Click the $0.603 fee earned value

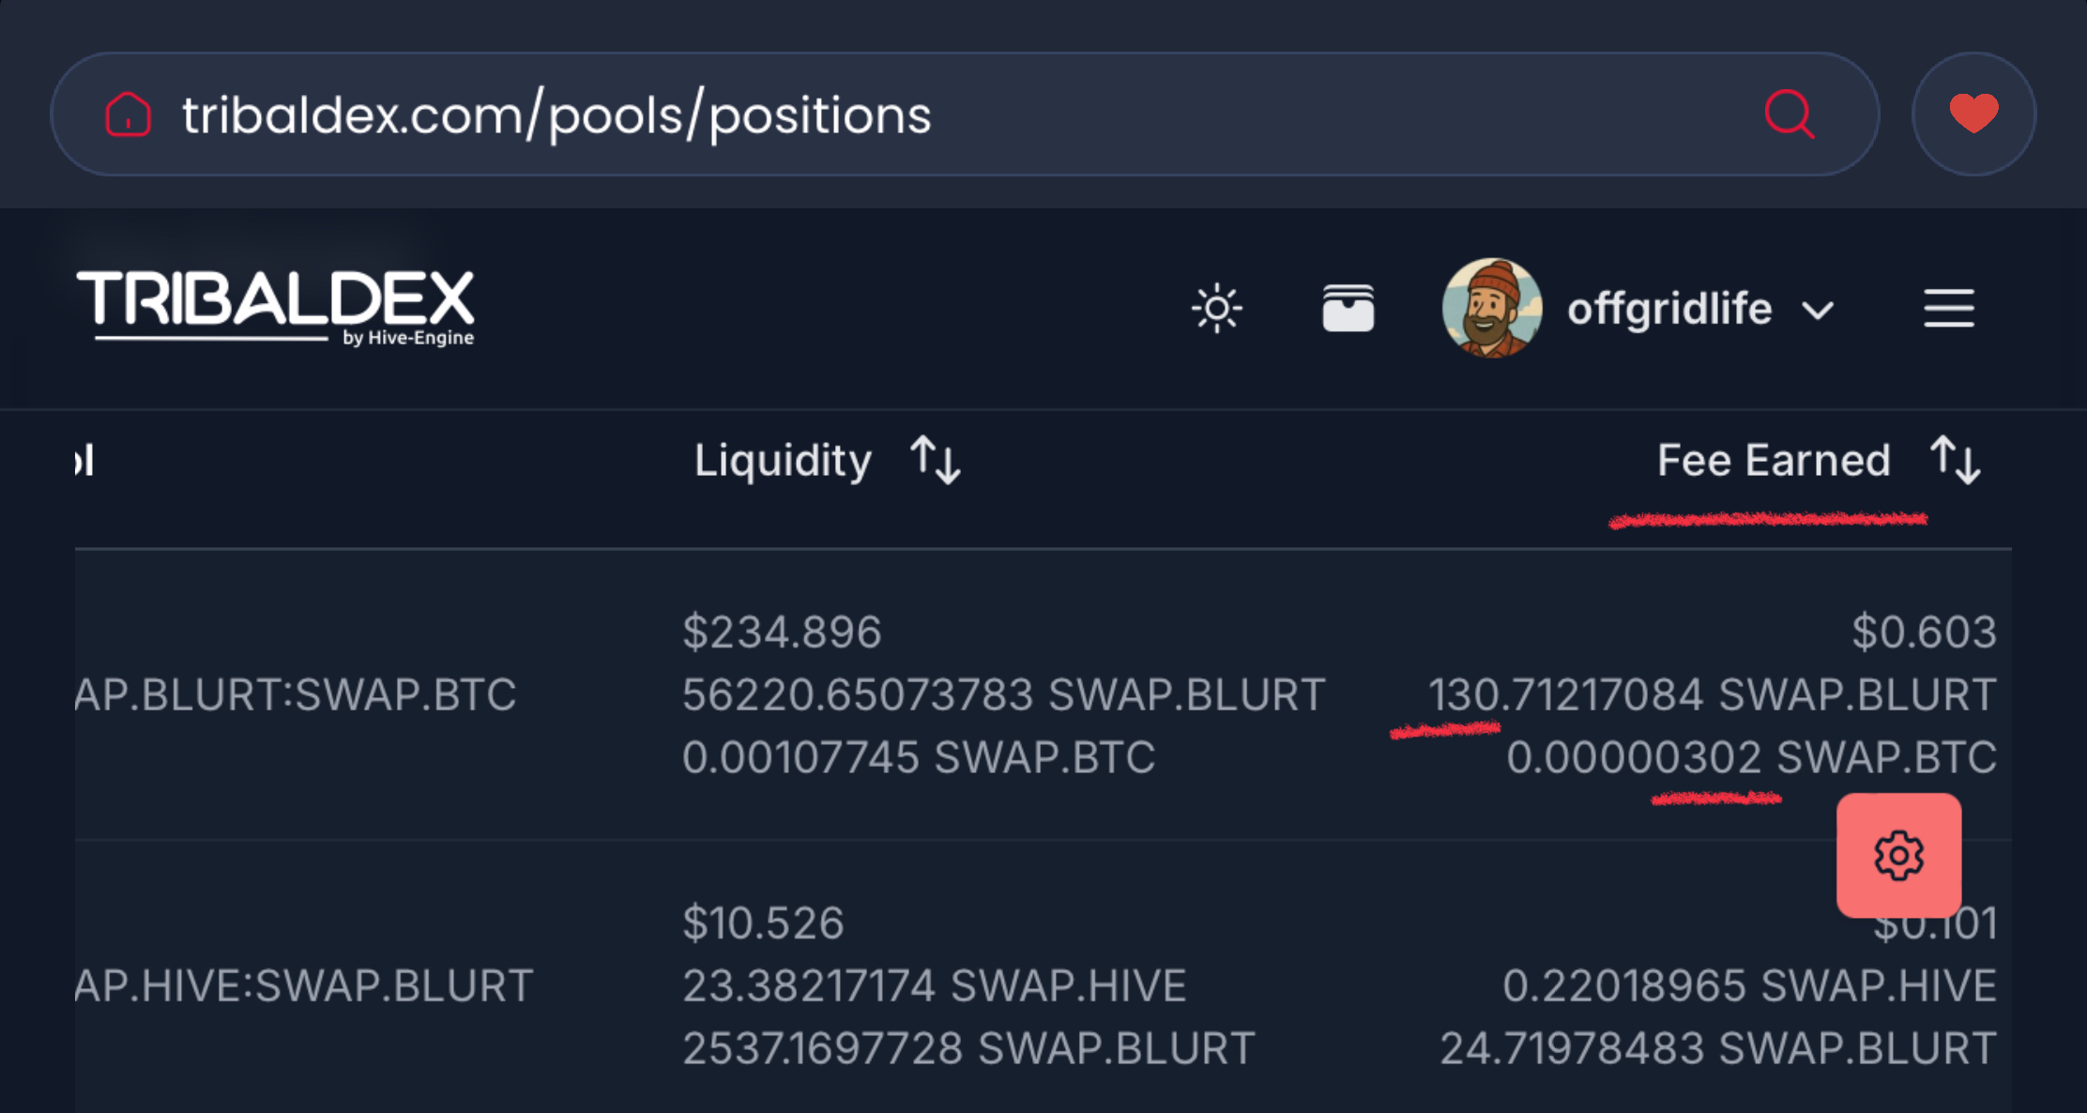1924,632
